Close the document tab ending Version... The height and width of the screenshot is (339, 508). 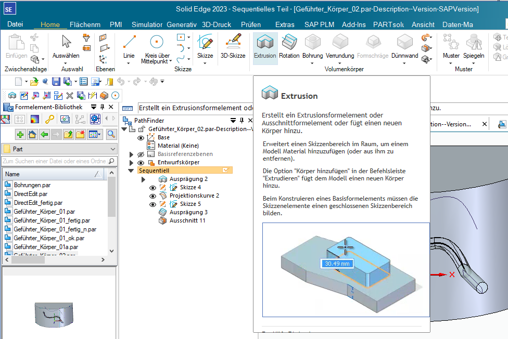[x=485, y=124]
